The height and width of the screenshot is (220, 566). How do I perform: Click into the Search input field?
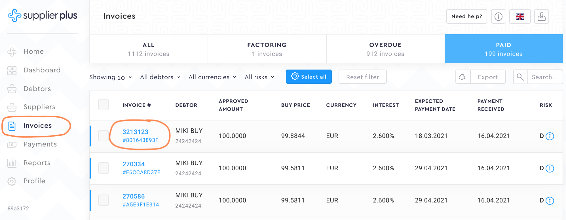pos(544,77)
